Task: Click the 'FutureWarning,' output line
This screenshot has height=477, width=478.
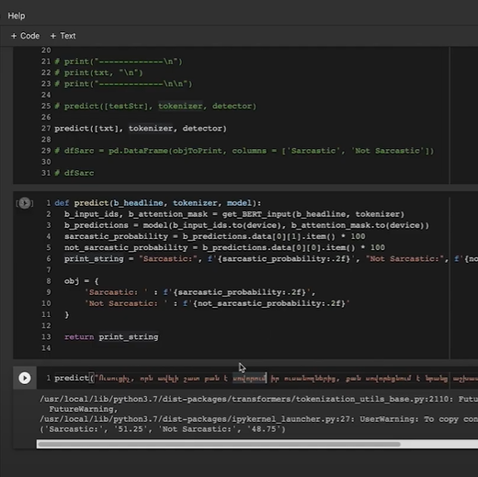Action: [x=84, y=409]
